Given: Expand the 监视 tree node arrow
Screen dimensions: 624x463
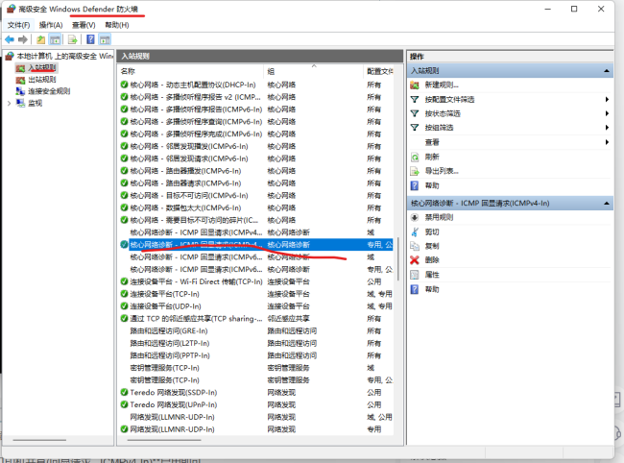Looking at the screenshot, I should coord(10,103).
